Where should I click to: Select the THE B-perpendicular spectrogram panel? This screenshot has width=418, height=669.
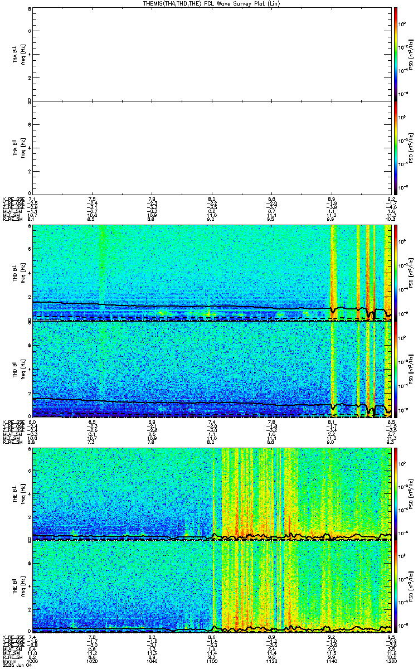(211, 493)
